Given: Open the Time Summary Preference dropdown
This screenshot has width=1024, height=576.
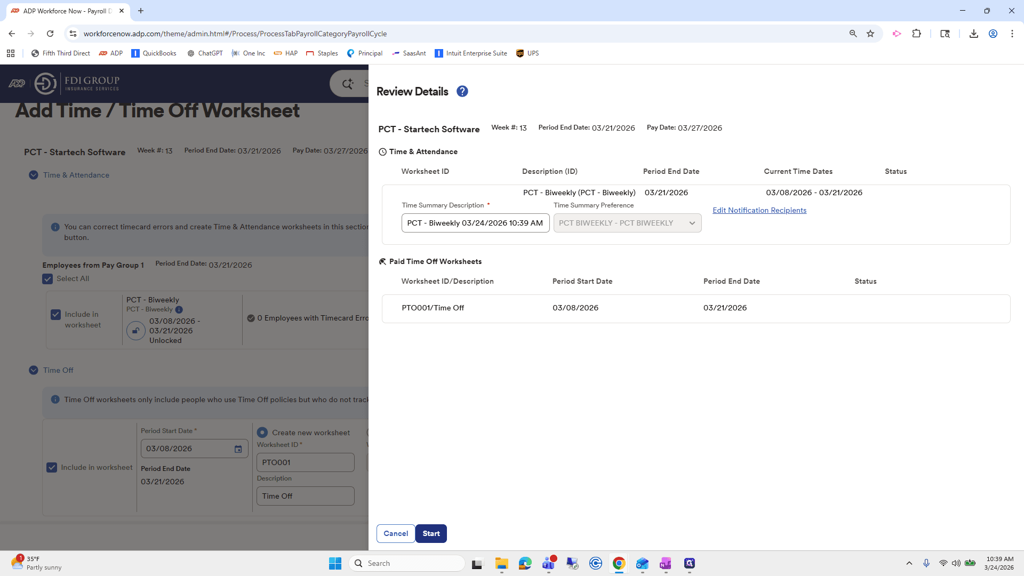Looking at the screenshot, I should pos(627,223).
